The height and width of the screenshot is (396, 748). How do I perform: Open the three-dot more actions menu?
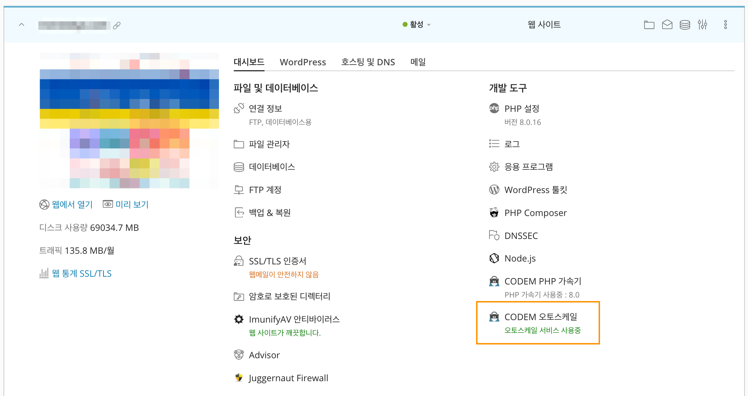coord(725,25)
